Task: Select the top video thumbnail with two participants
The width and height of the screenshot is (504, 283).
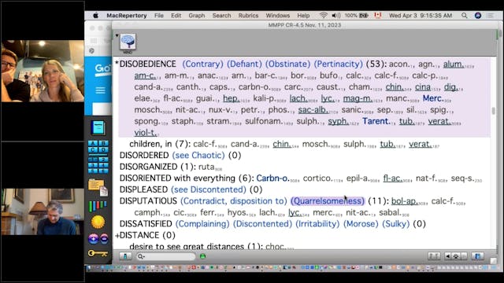Action: [x=43, y=71]
